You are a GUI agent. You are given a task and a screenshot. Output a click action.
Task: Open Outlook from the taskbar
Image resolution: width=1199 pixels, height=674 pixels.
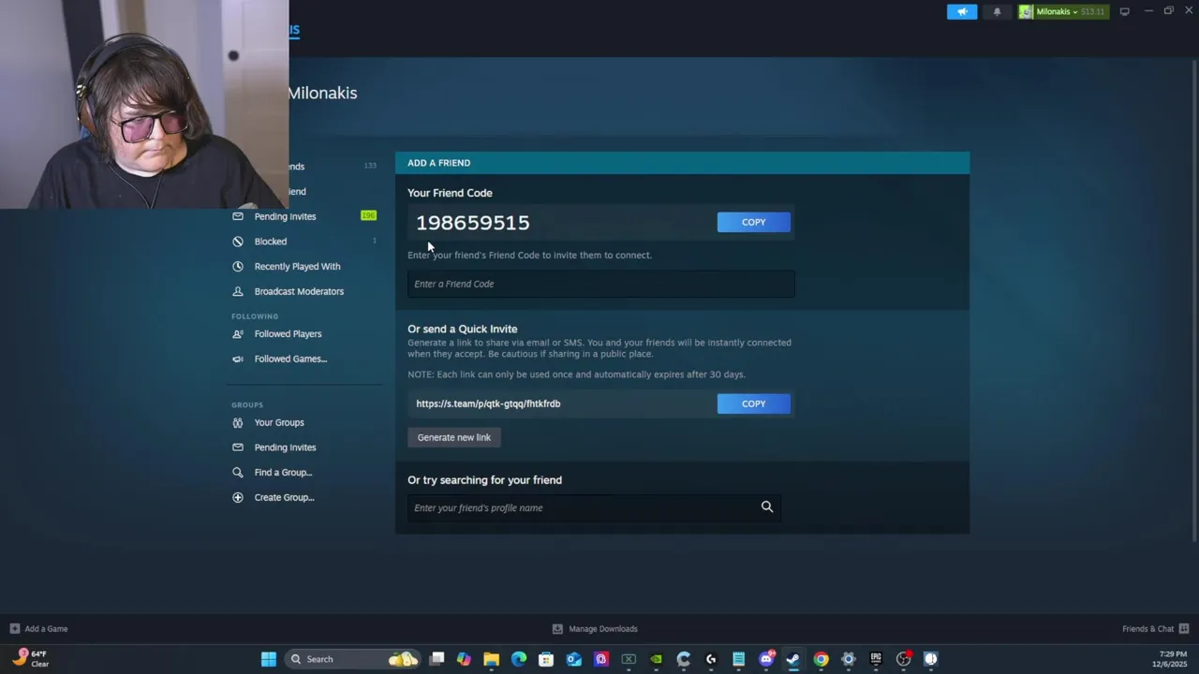tap(573, 659)
